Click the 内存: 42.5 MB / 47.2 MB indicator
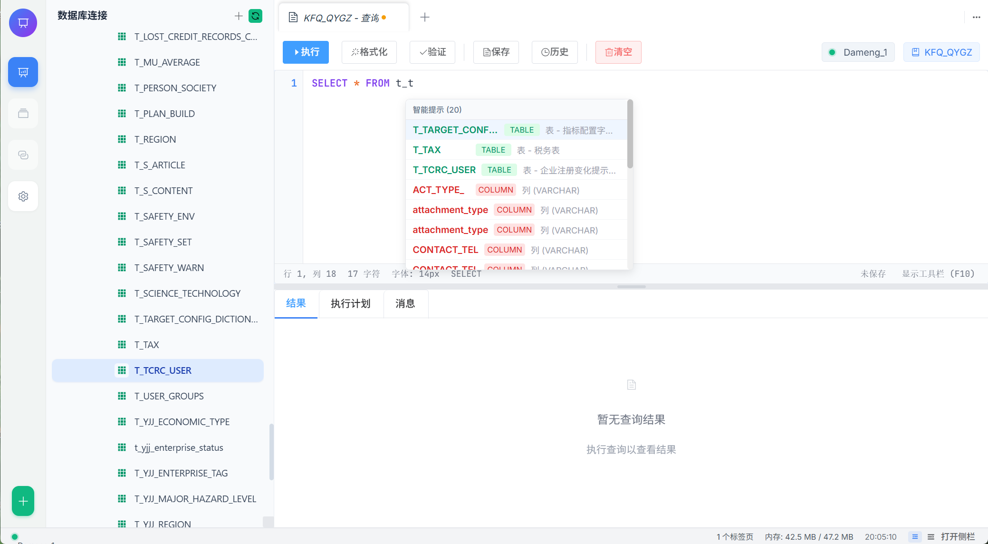This screenshot has width=988, height=544. pyautogui.click(x=809, y=536)
